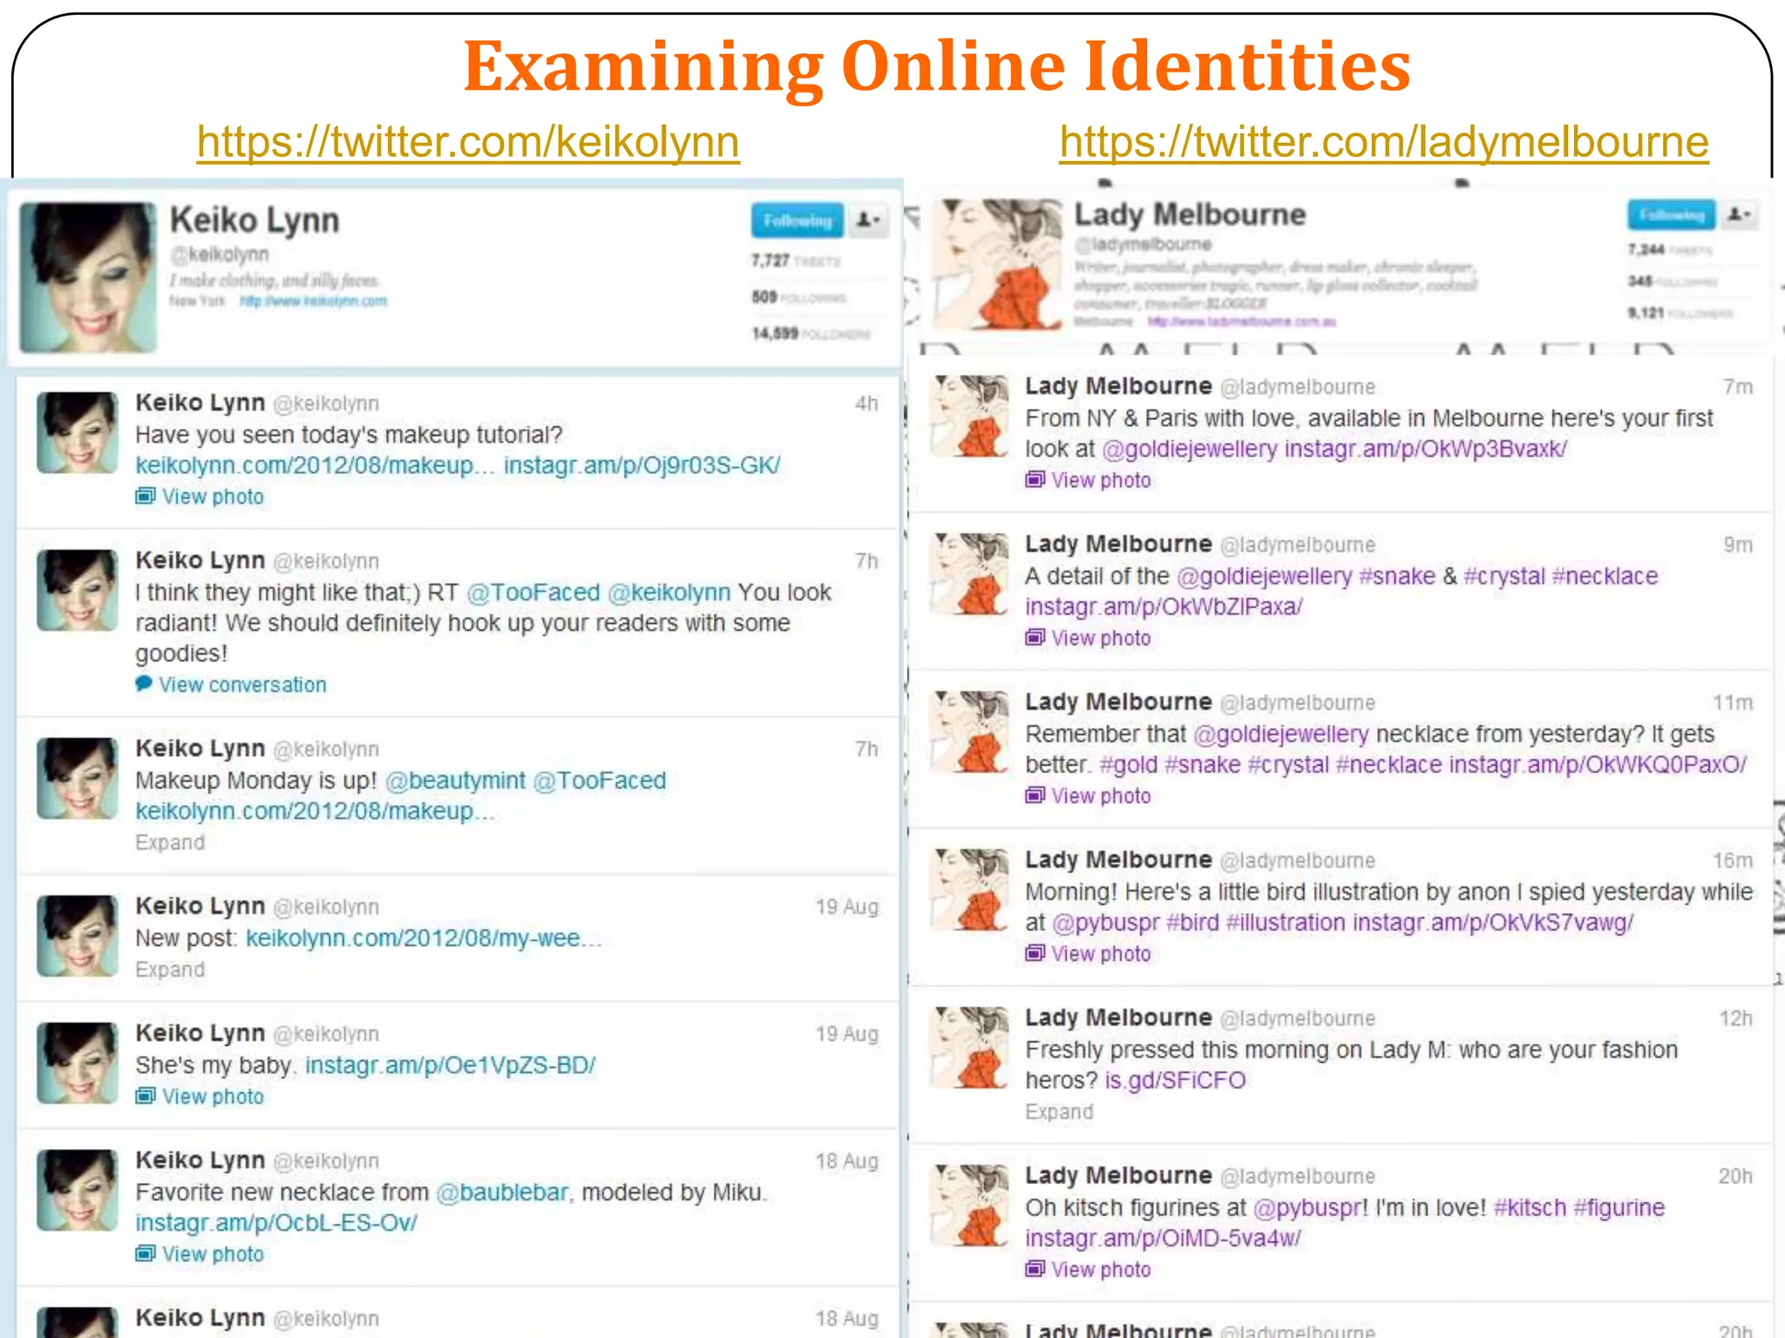Click photo icon in kitsch figurines tweet

coord(1035,1269)
